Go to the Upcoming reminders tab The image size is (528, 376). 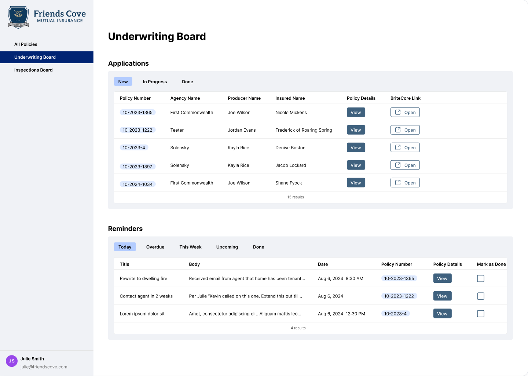[227, 247]
